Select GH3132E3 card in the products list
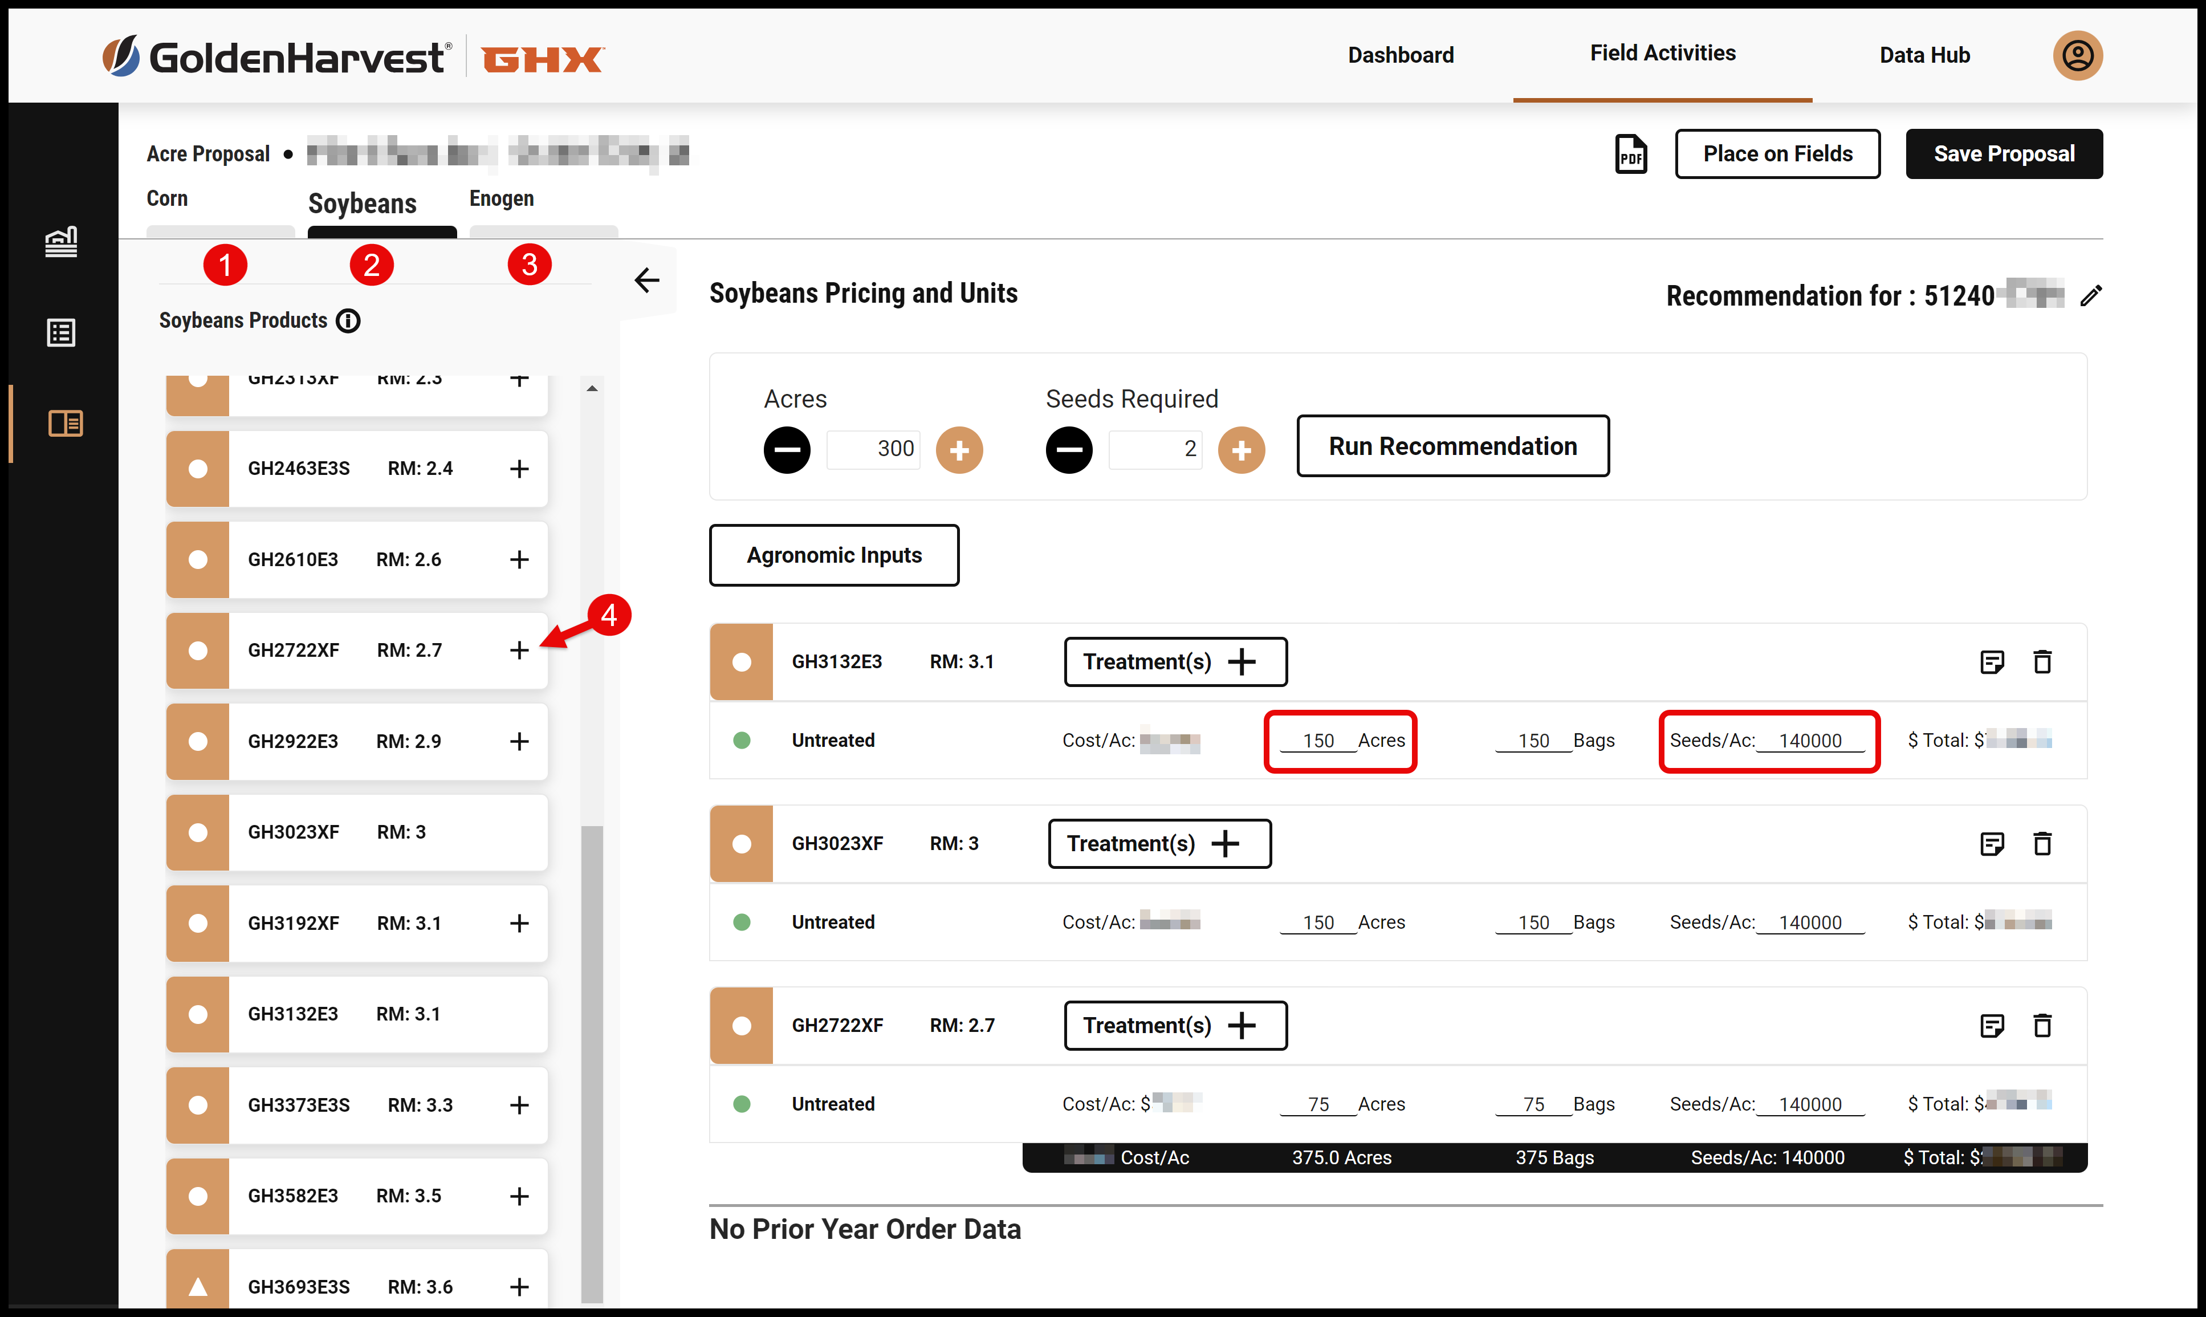 (x=357, y=1014)
